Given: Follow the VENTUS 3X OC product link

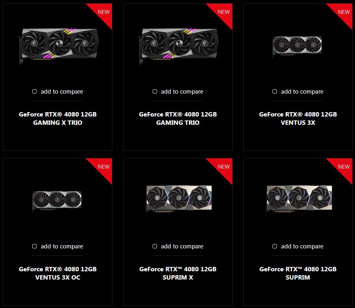Looking at the screenshot, I should tap(58, 273).
